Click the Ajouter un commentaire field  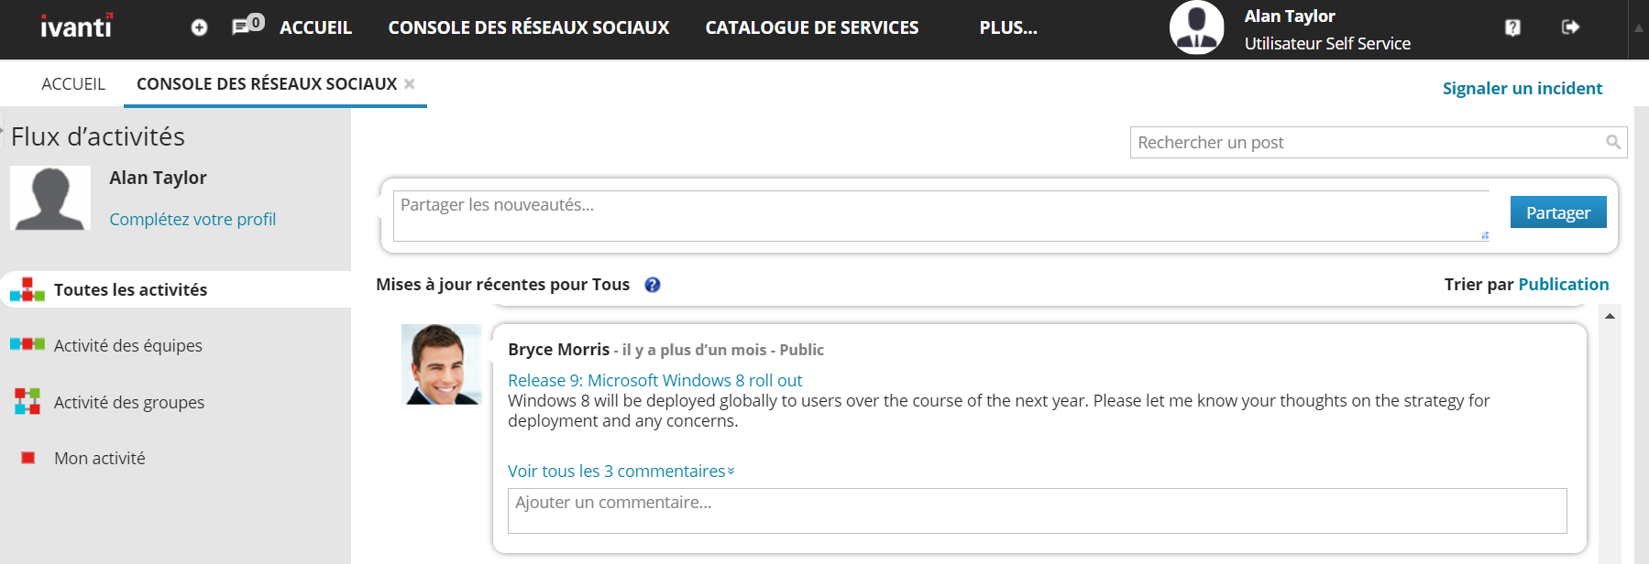(1037, 511)
